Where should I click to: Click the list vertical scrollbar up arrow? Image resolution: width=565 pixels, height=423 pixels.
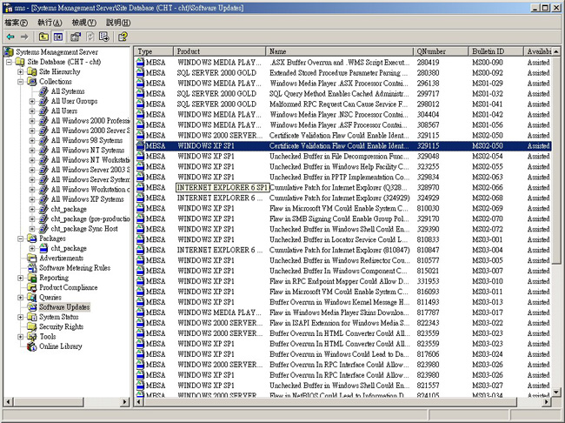(x=556, y=51)
